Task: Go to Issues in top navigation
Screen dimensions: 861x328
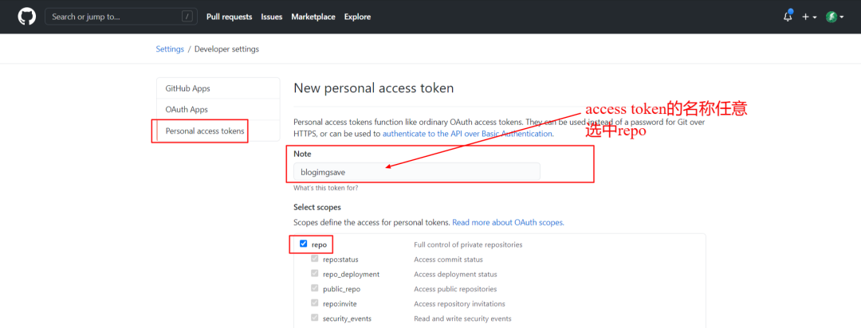Action: click(272, 17)
